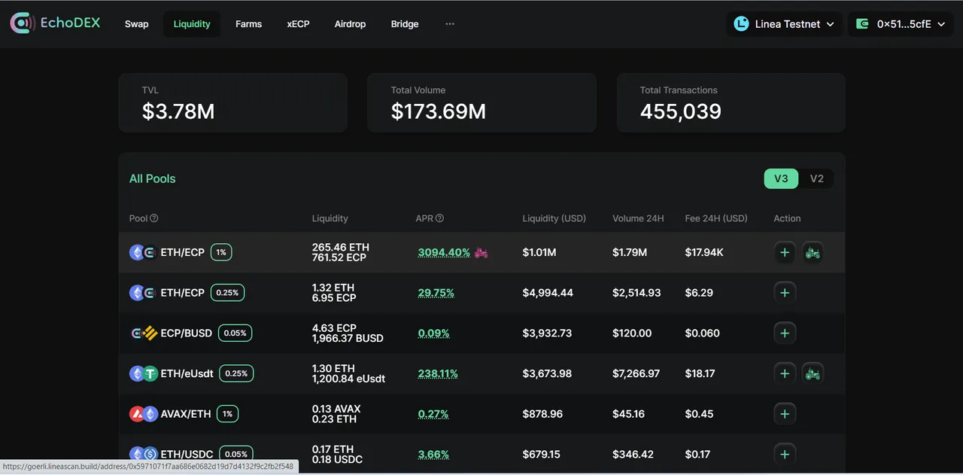The image size is (963, 475).
Task: Click the $1.01M liquidity value
Action: coord(539,252)
